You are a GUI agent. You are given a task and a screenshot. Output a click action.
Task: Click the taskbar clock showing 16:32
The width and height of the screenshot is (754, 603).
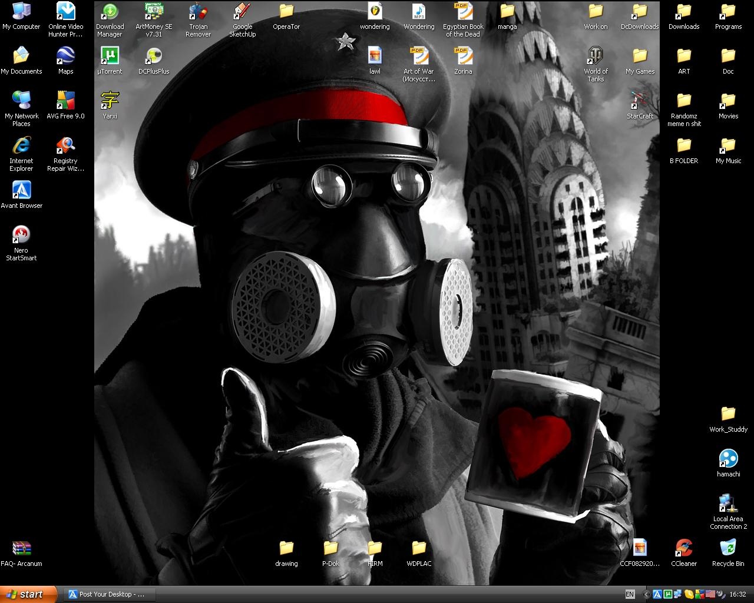coord(738,594)
